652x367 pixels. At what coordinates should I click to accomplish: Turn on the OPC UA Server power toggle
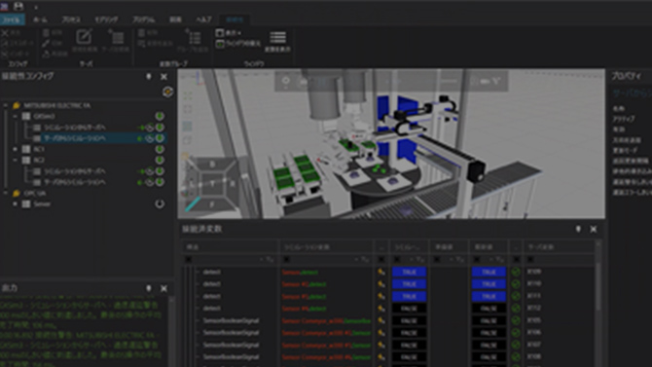pos(160,203)
